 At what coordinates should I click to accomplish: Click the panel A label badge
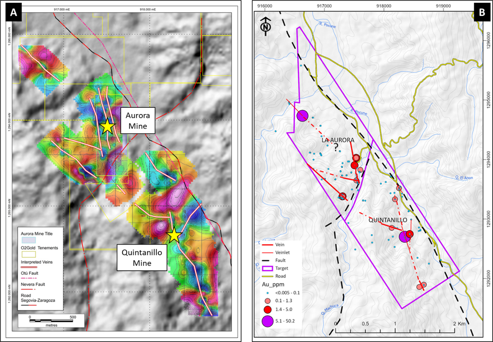(14, 12)
